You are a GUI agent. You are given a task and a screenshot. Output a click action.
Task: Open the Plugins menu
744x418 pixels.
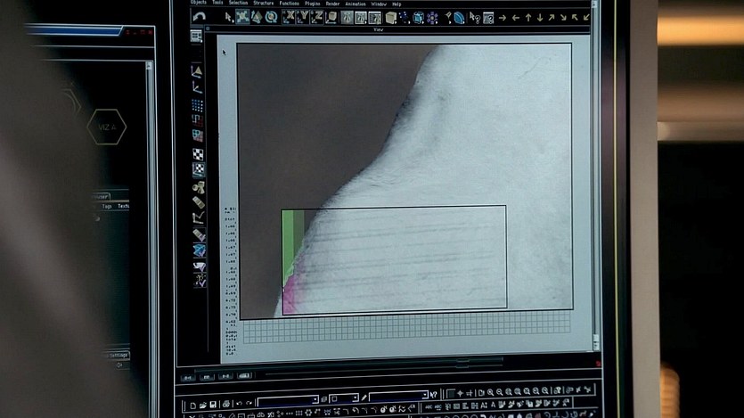tap(312, 4)
